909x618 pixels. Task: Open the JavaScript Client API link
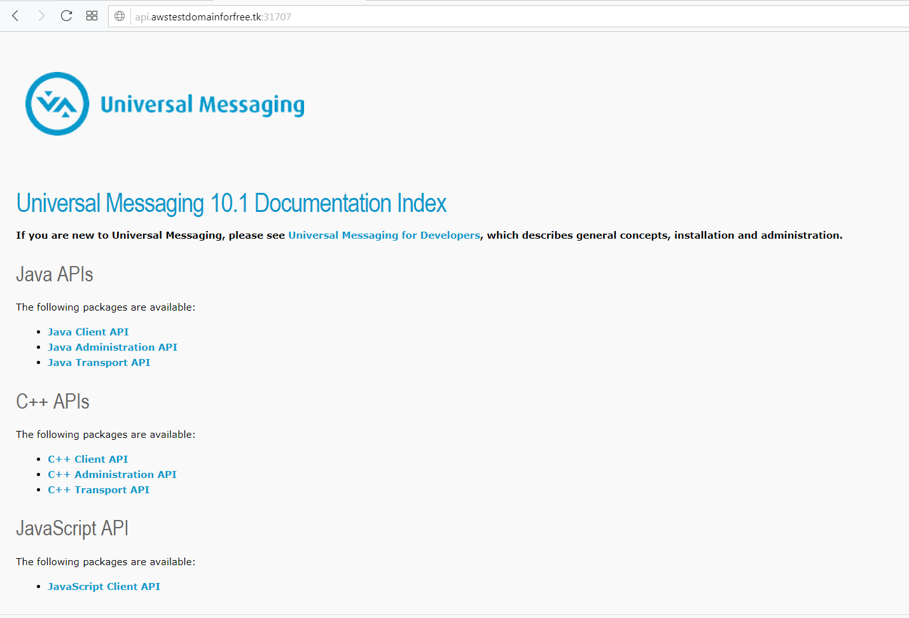[104, 586]
